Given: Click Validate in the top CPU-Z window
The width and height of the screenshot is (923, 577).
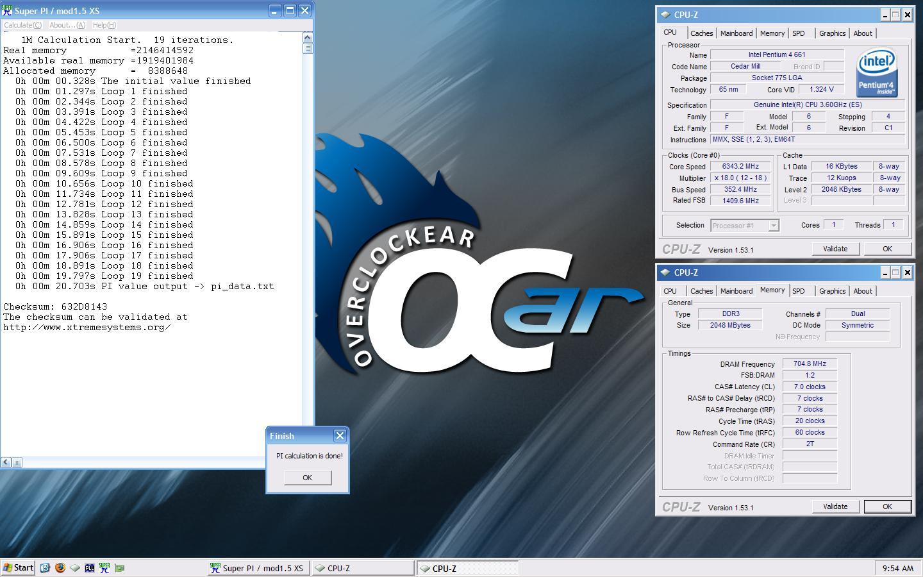Looking at the screenshot, I should 835,249.
